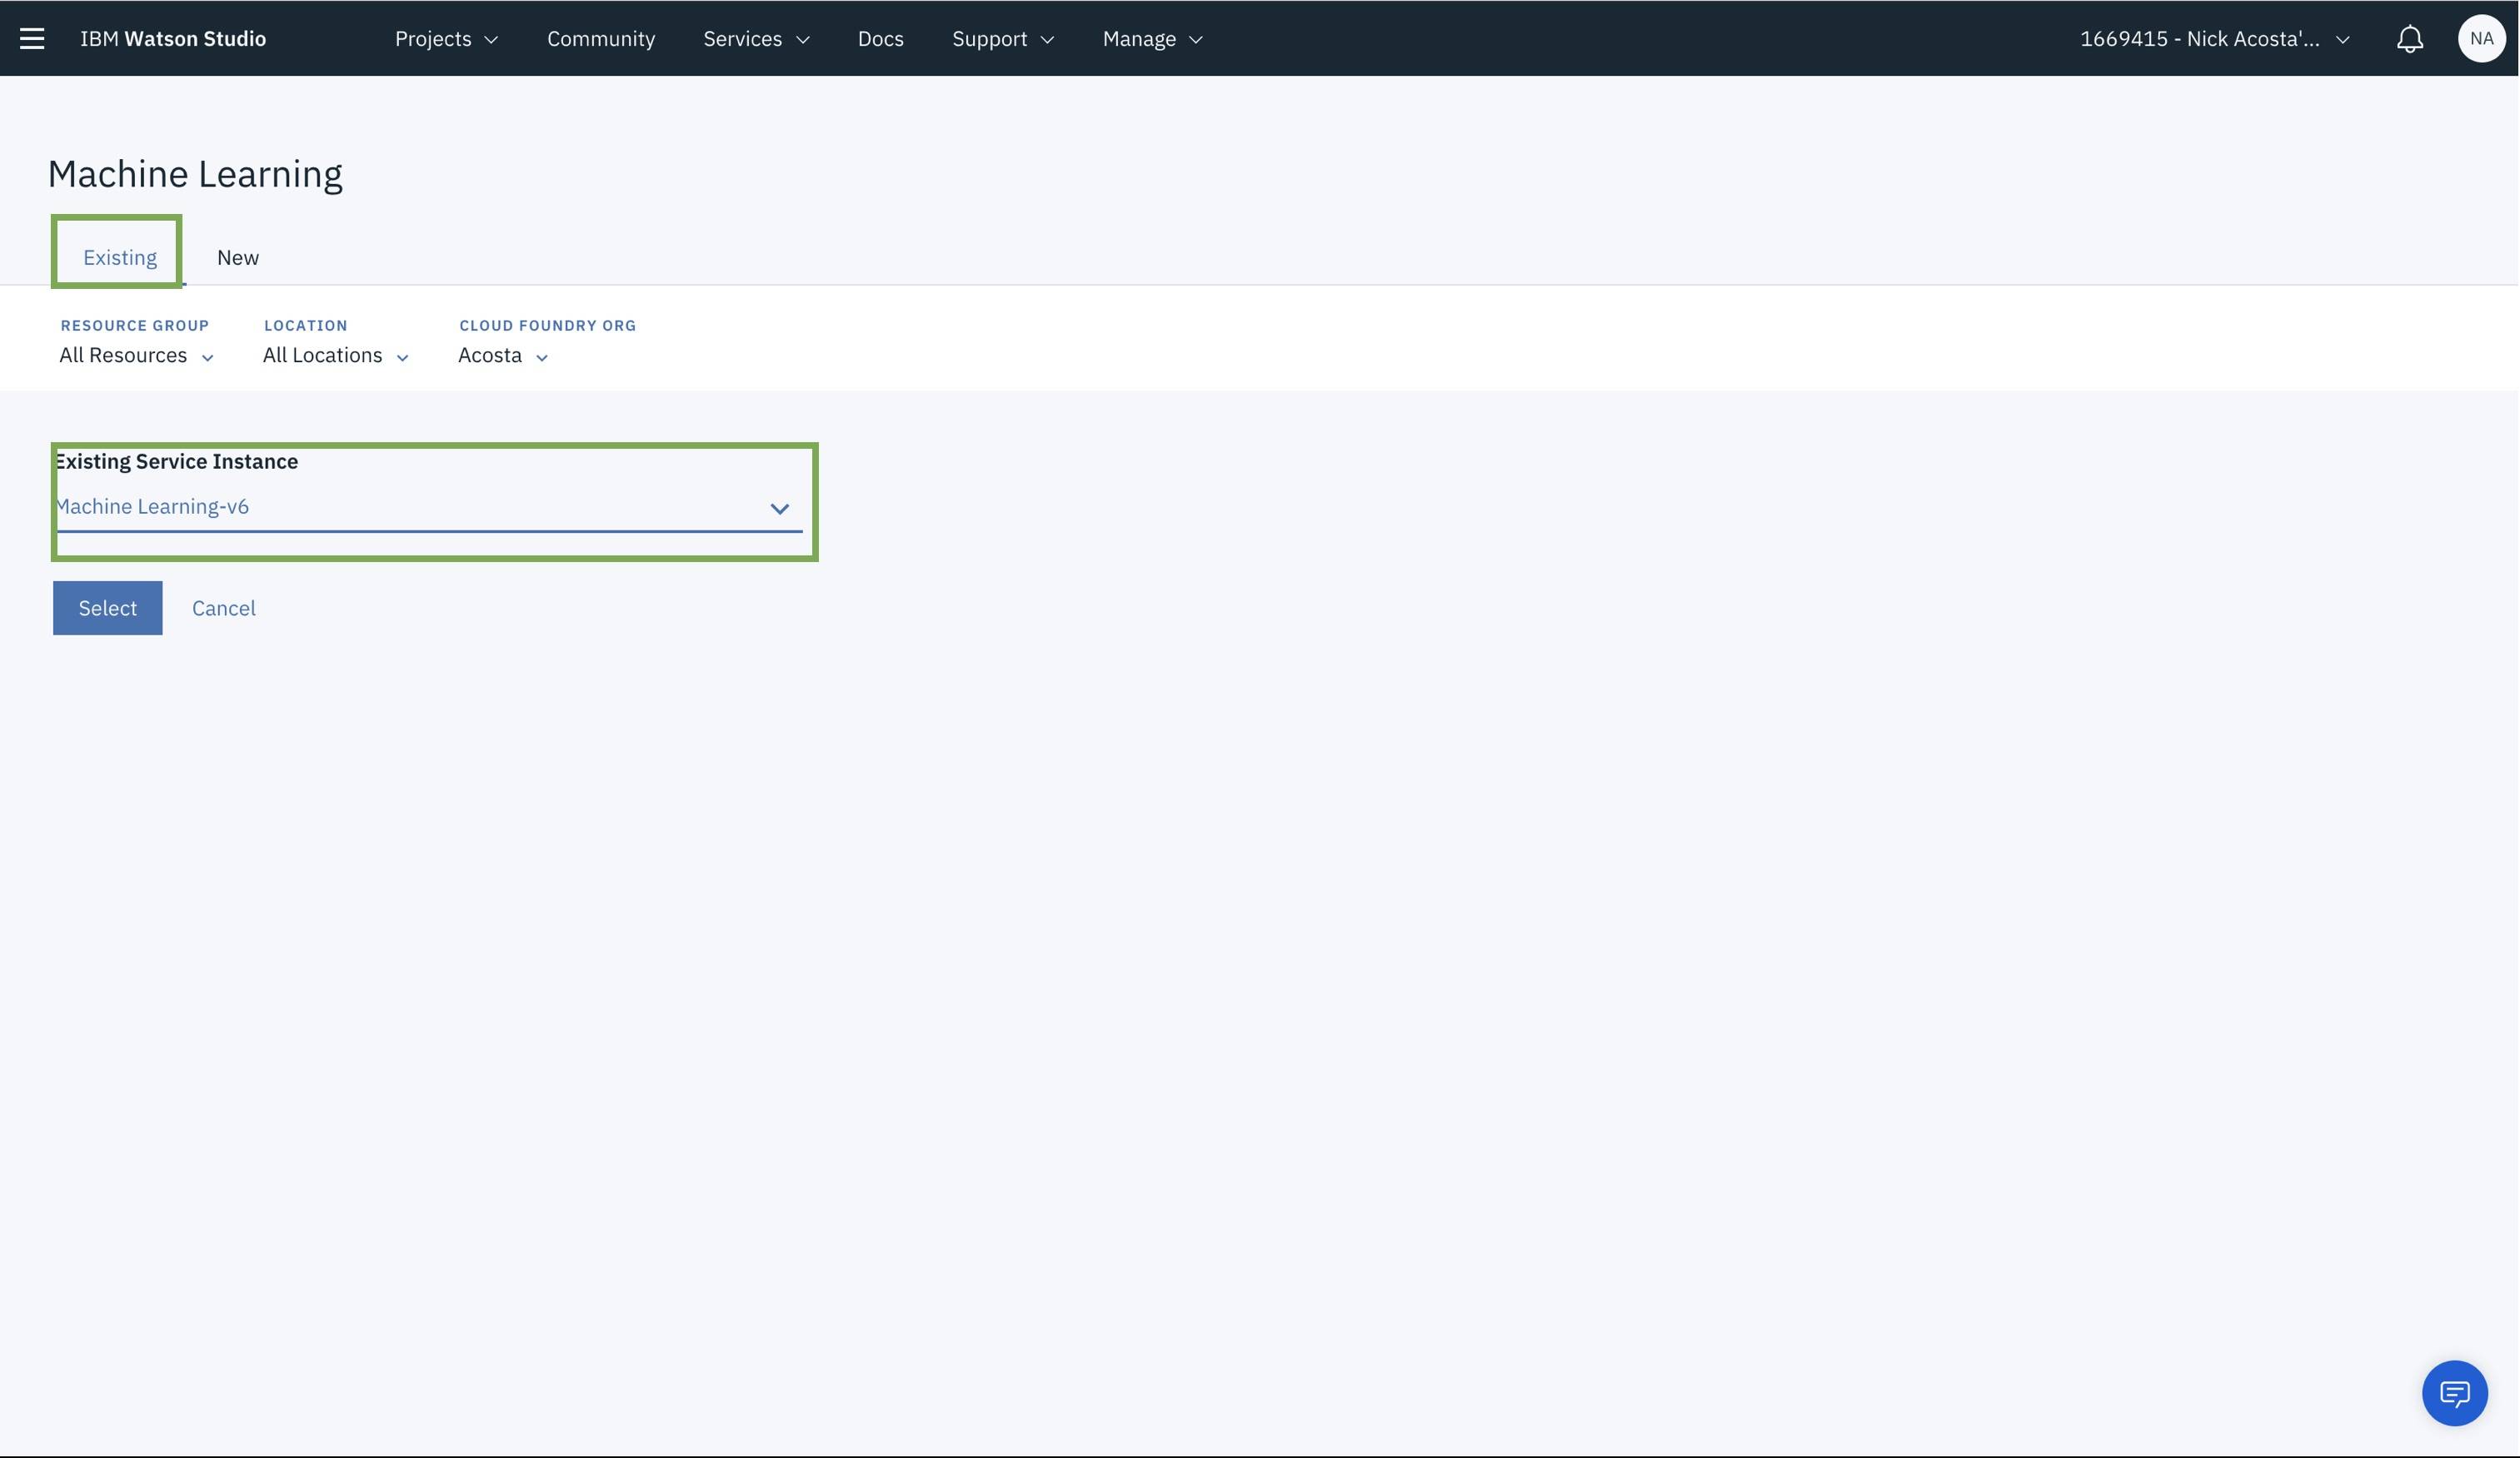Open the Resource Group All Resources dropdown
Viewport: 2520px width, 1458px height.
136,355
